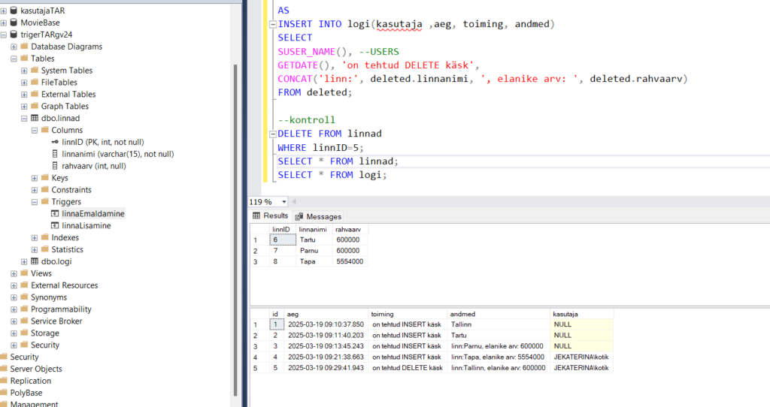Click the Views folder icon
The height and width of the screenshot is (407, 770).
tap(24, 273)
